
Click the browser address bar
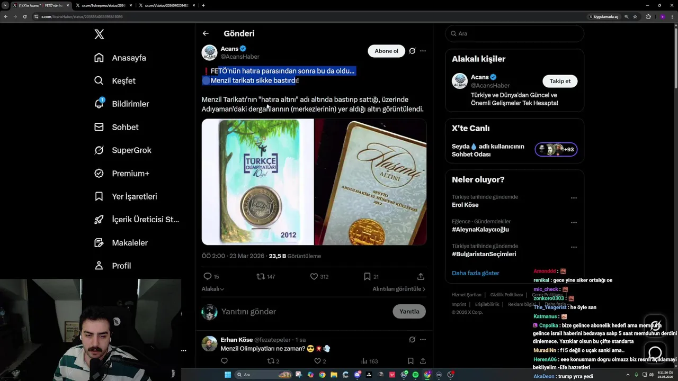[x=310, y=16]
